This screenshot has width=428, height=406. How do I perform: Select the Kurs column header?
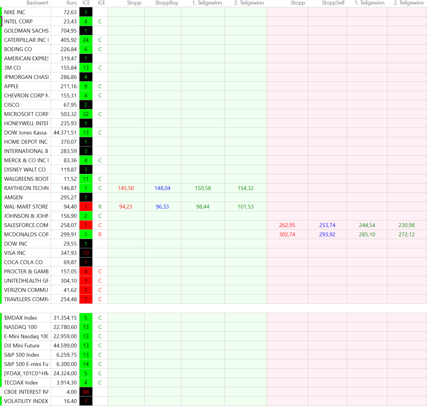point(72,3)
